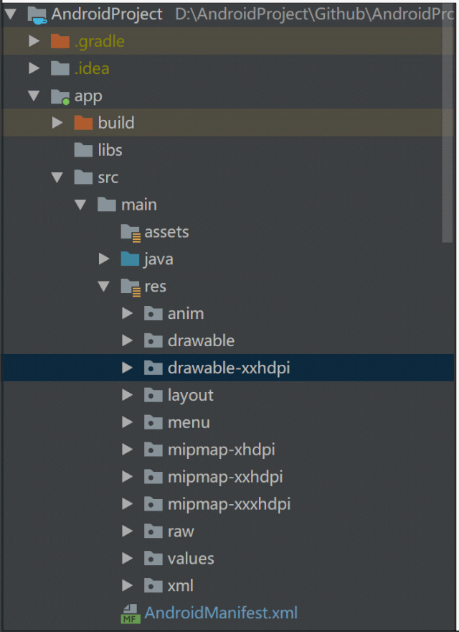Image resolution: width=459 pixels, height=632 pixels.
Task: Expand the .gradle folder
Action: (x=33, y=42)
